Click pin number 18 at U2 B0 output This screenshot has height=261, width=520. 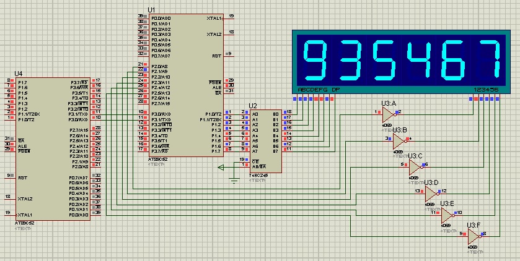click(289, 112)
